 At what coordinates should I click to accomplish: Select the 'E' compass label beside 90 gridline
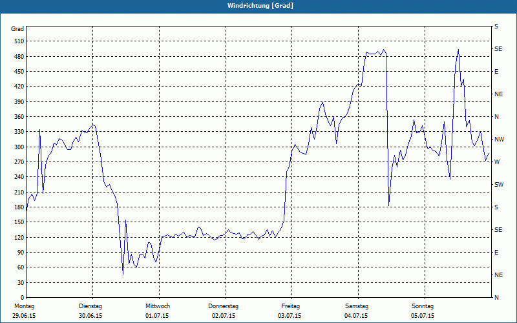pyautogui.click(x=496, y=253)
